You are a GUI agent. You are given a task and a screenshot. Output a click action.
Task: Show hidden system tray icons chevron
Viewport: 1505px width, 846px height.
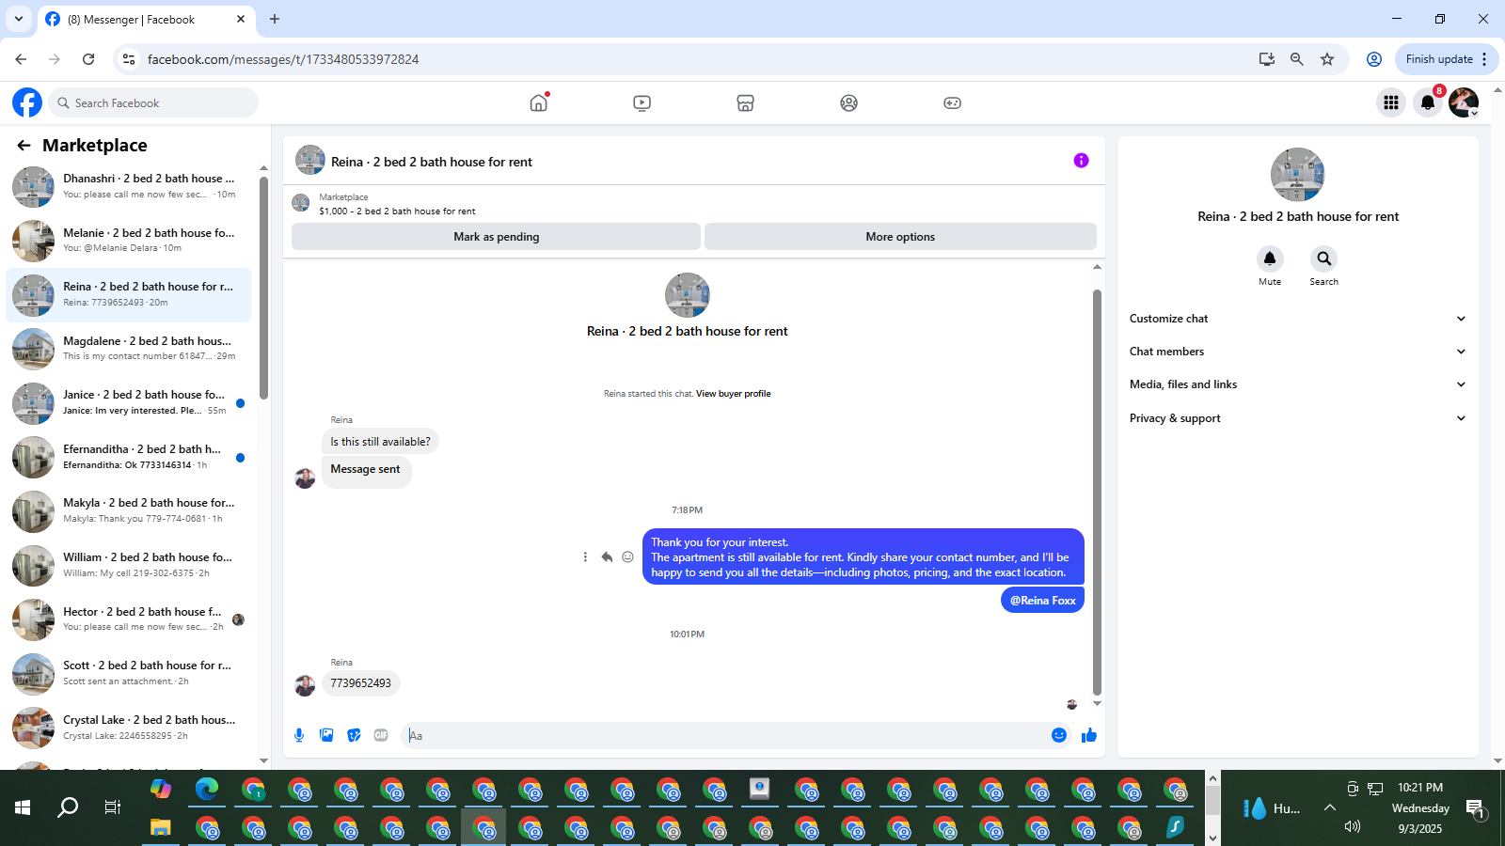pos(1329,807)
